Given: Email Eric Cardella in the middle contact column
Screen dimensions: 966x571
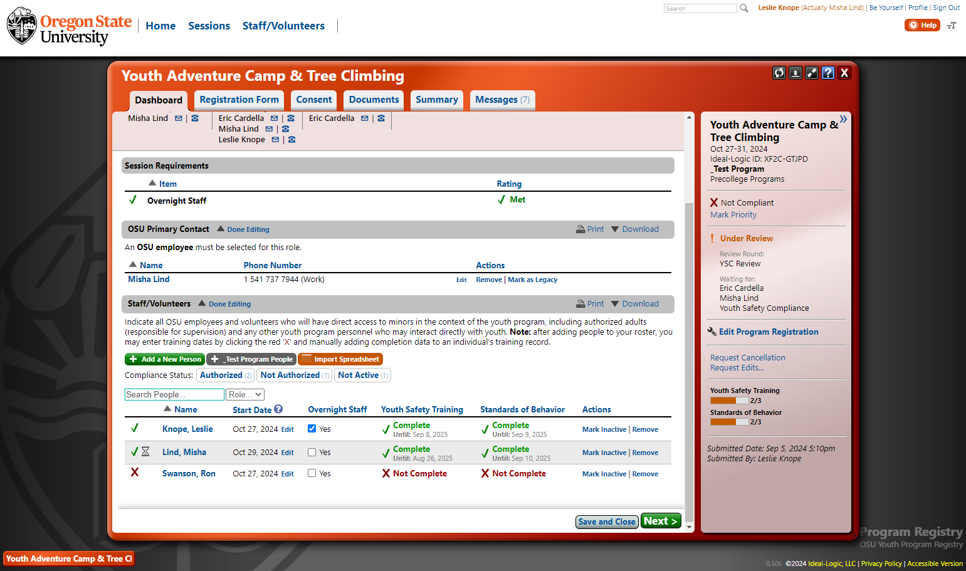Looking at the screenshot, I should pos(274,118).
